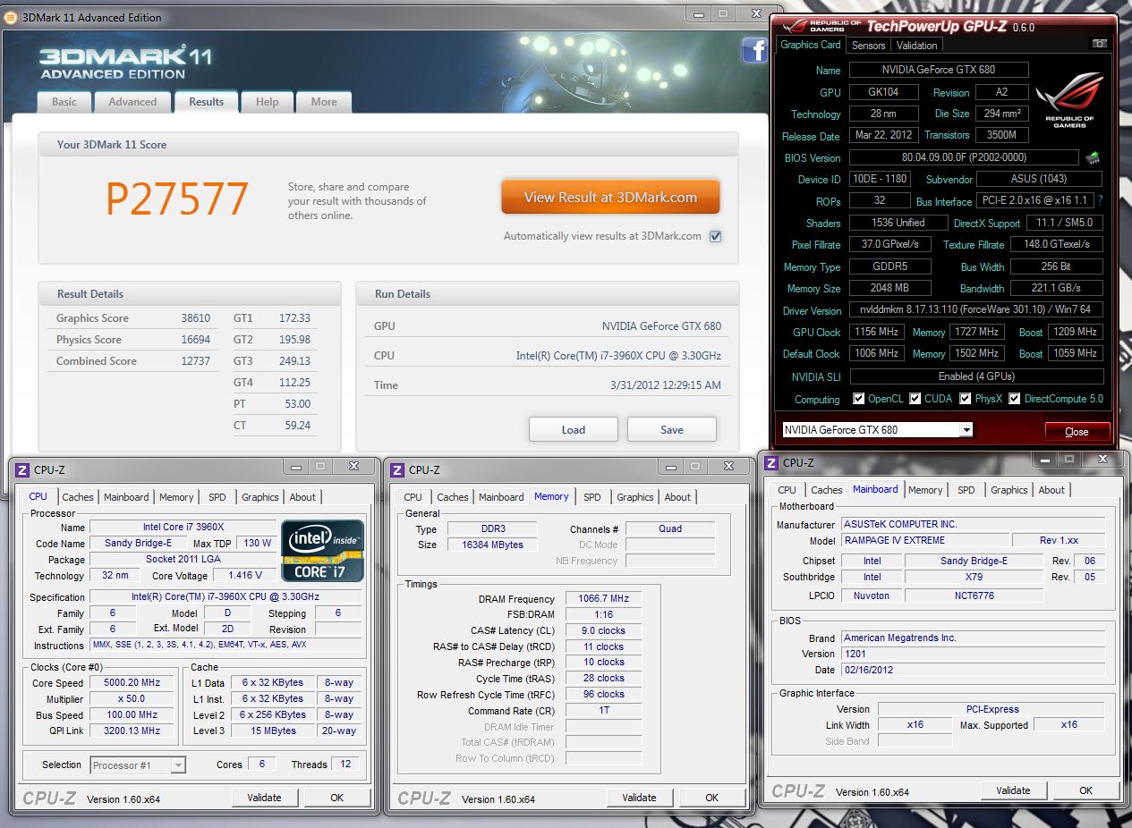Screen dimensions: 1132x828
Task: Click the DRAM Frequency value 1066.7 MHz
Action: pyautogui.click(x=605, y=599)
